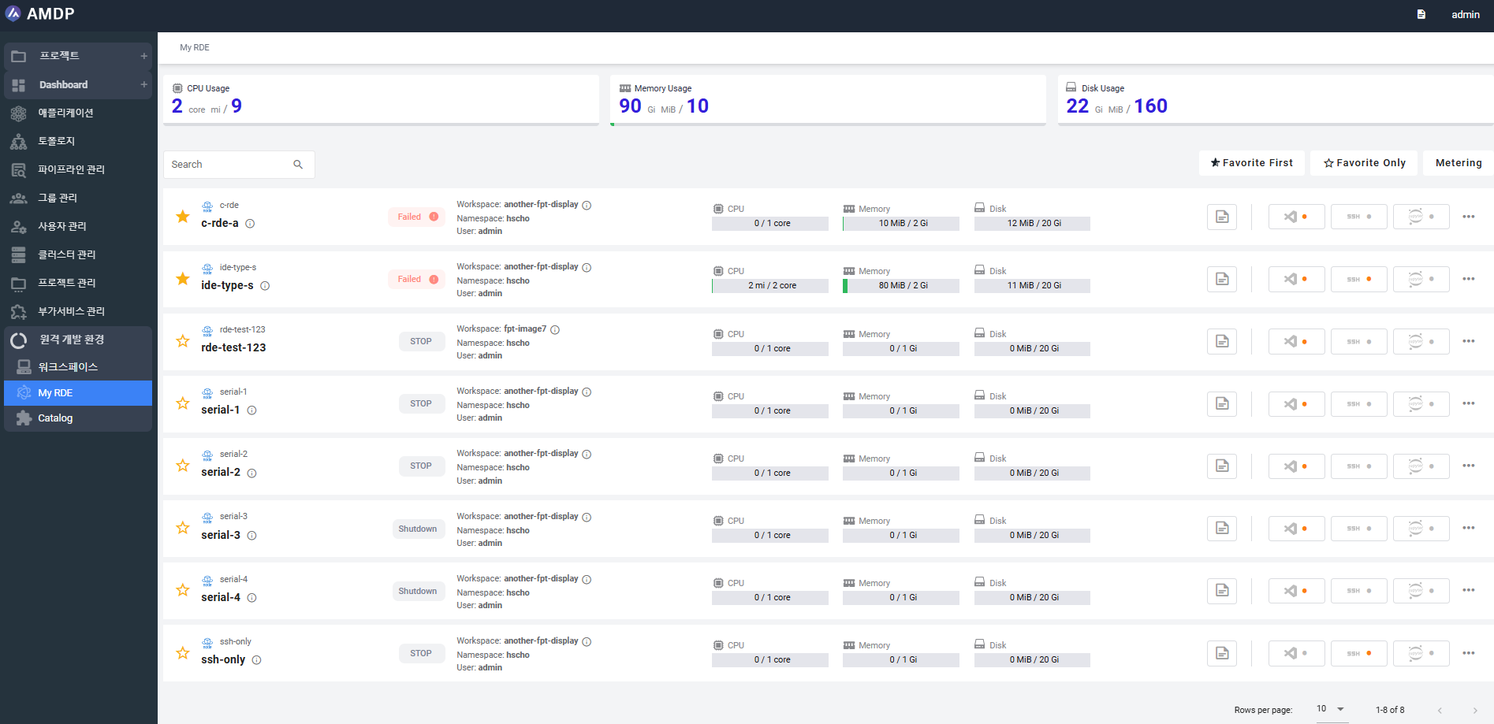Show info icon next to serial-3

click(251, 536)
